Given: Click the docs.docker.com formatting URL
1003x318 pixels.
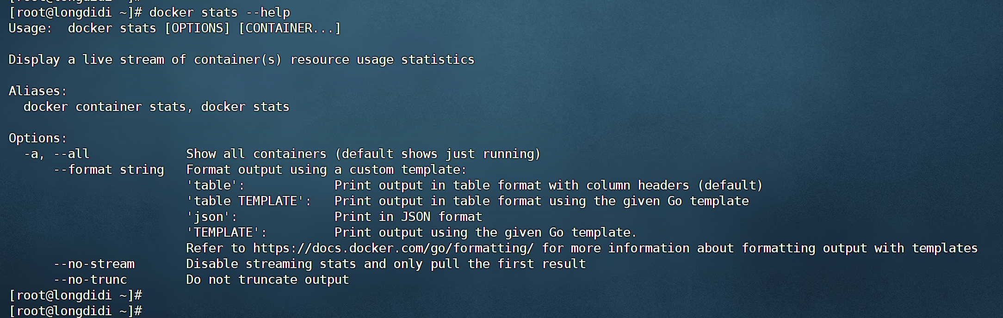Looking at the screenshot, I should [393, 248].
